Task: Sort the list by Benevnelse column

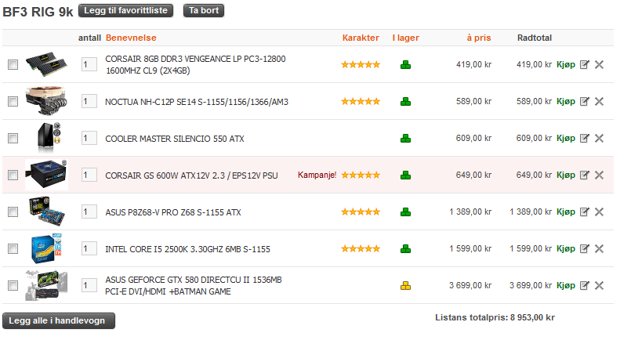Action: 131,38
